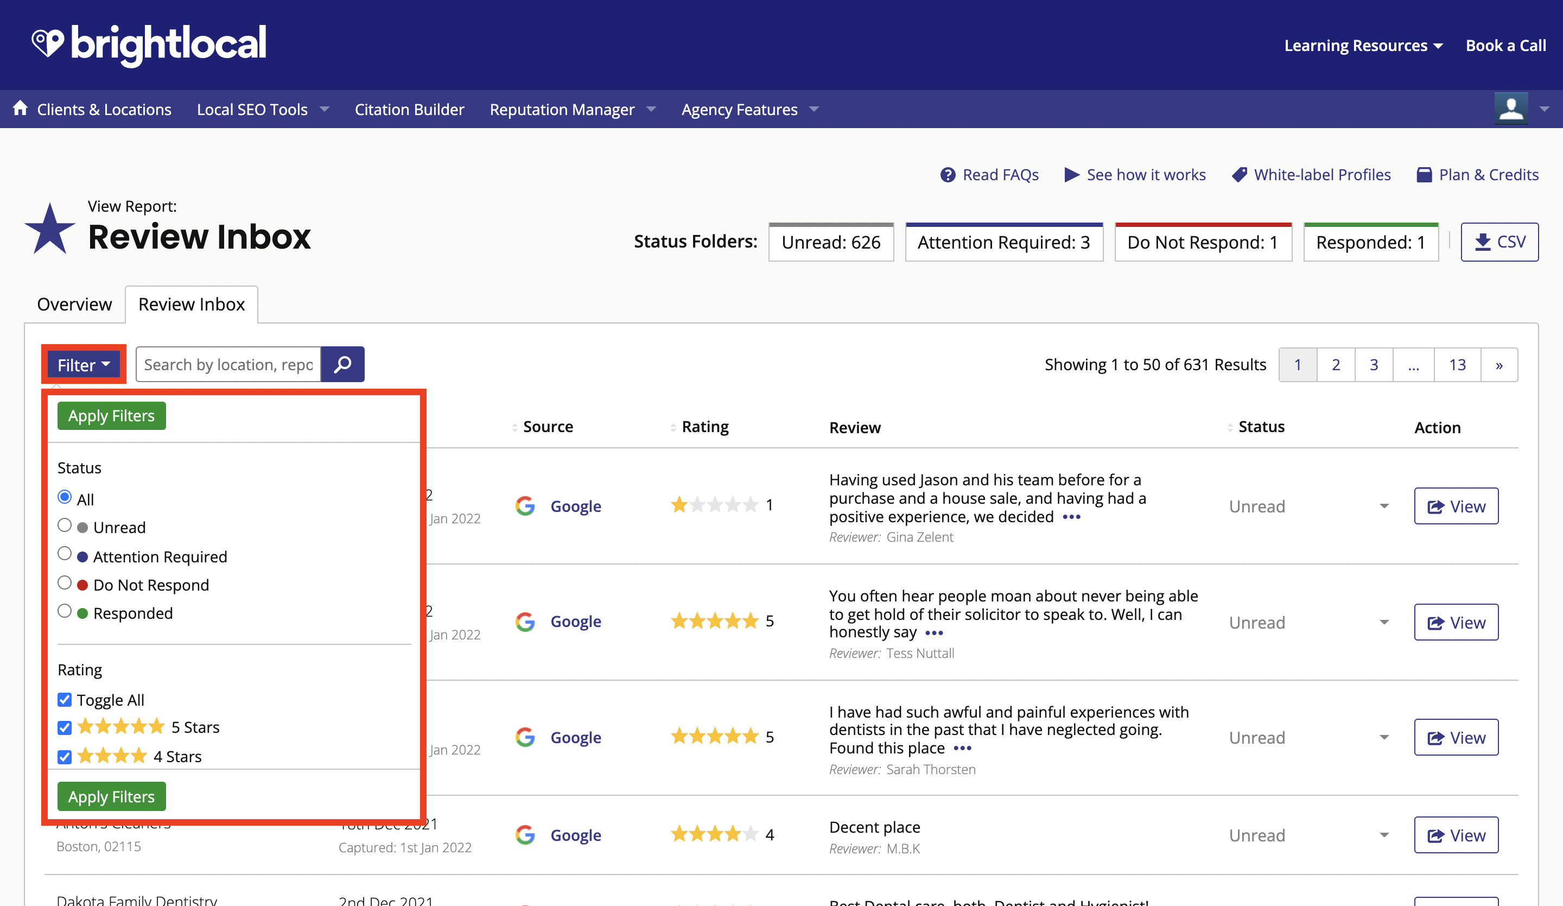Switch to the Overview tab
The height and width of the screenshot is (906, 1563).
tap(74, 304)
